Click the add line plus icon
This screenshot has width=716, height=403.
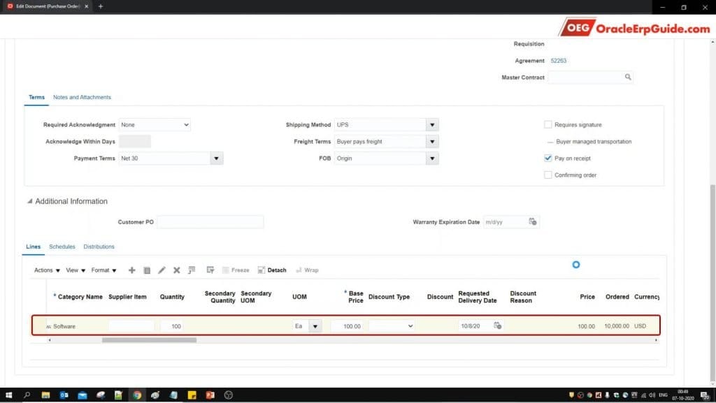(x=132, y=270)
